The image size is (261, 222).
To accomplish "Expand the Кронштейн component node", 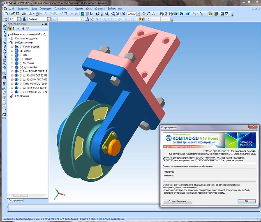I will (x=12, y=67).
